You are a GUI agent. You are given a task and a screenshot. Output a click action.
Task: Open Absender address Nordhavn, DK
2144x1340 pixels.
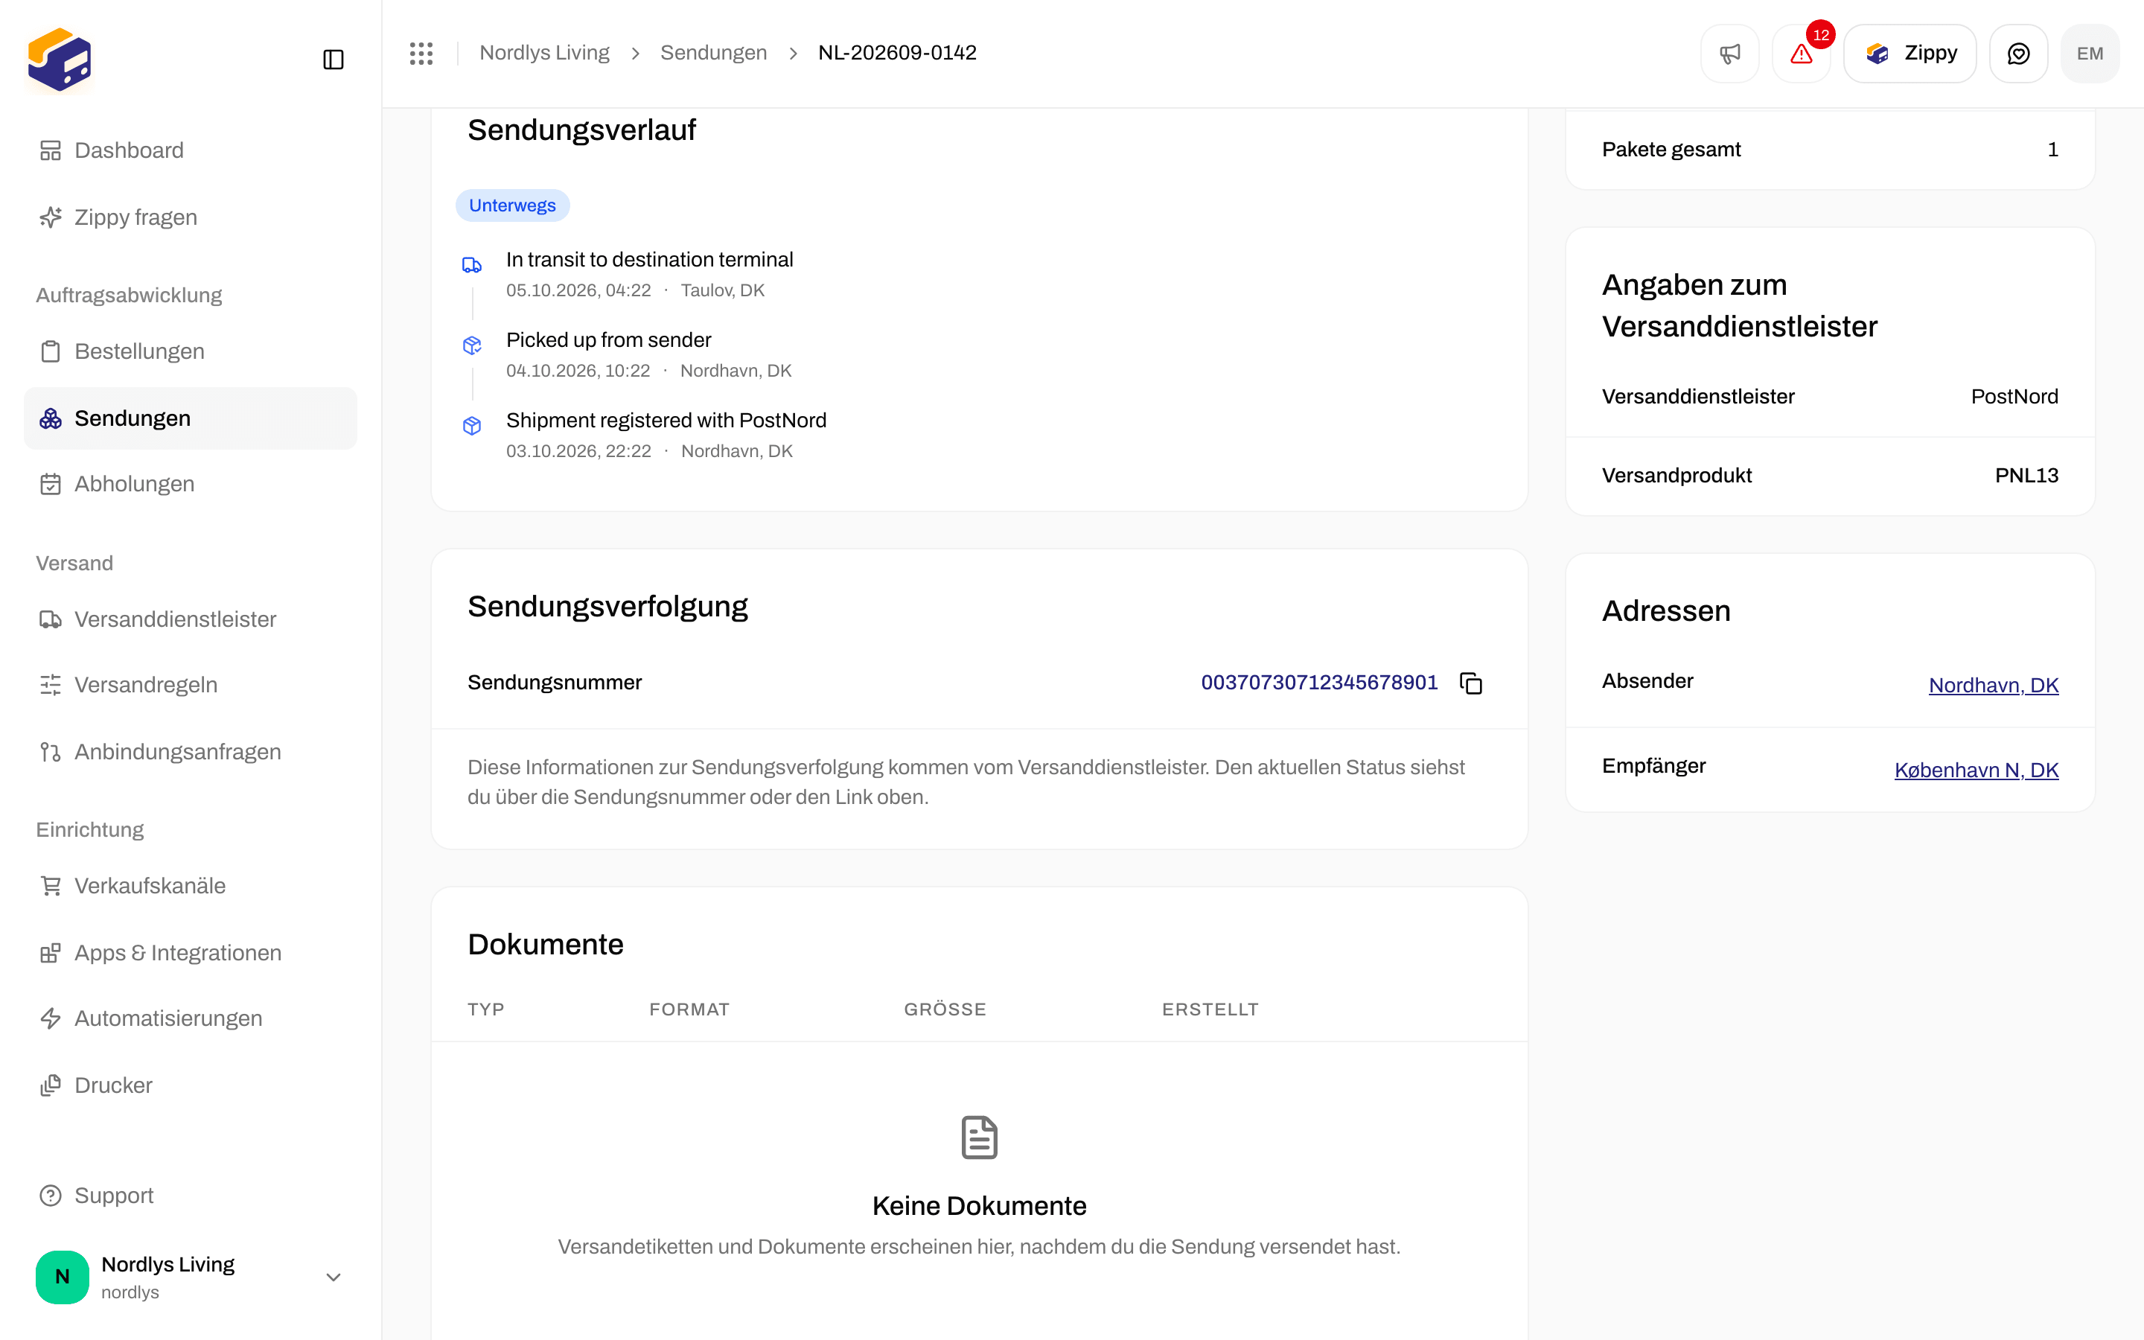point(1994,685)
